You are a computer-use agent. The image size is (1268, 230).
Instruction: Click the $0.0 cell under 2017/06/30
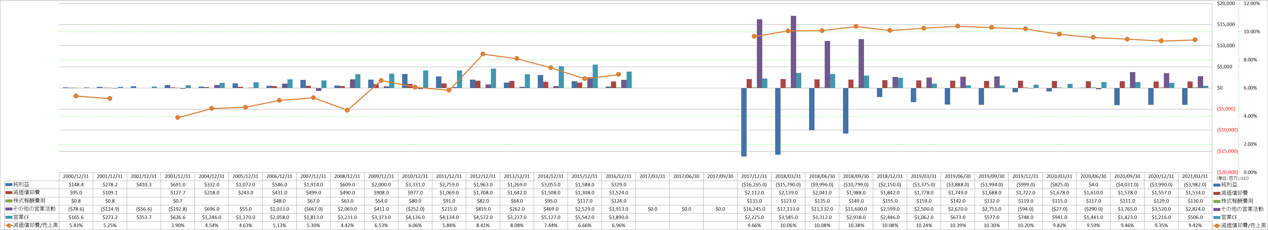[686, 209]
